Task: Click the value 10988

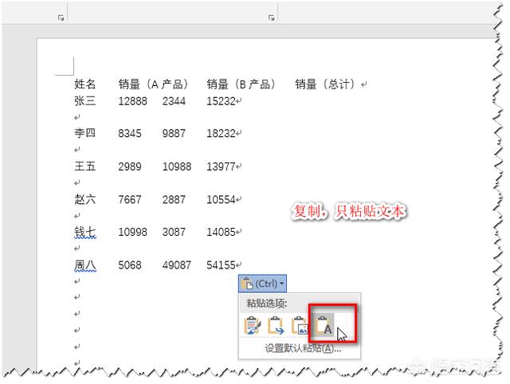Action: pyautogui.click(x=177, y=167)
